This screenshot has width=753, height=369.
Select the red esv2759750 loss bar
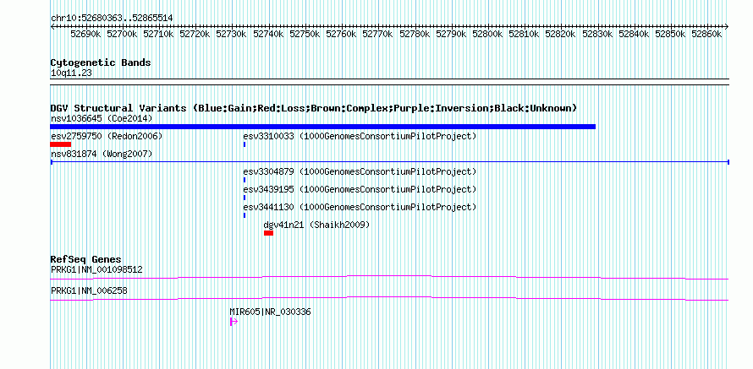coord(61,144)
